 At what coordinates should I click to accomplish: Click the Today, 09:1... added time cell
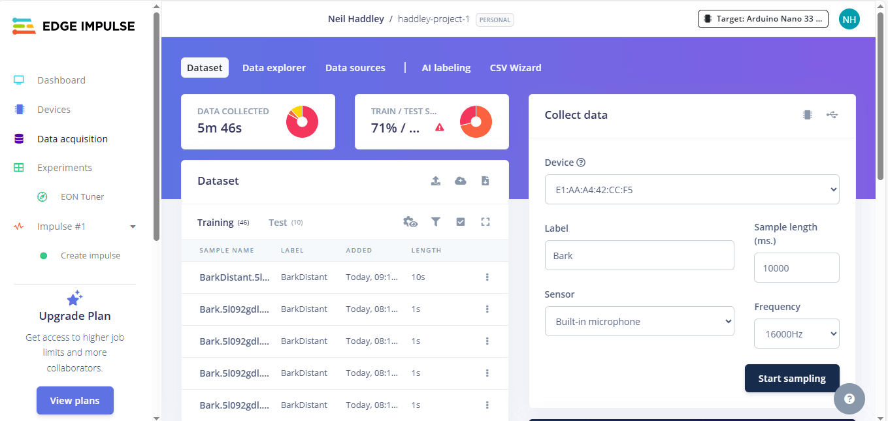point(372,277)
